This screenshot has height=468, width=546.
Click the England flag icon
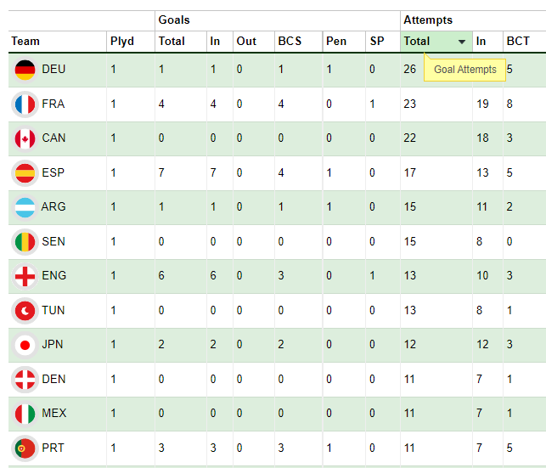point(25,276)
